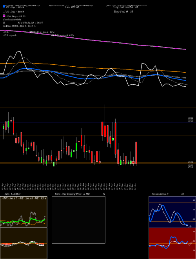
Task: Click the magenta 200 Day EMA legend swatch
Action: tap(4, 16)
